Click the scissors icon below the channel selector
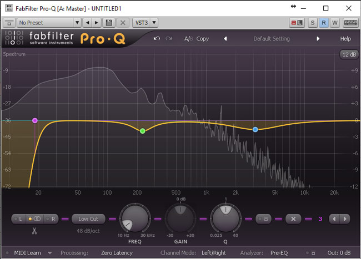 pyautogui.click(x=34, y=231)
